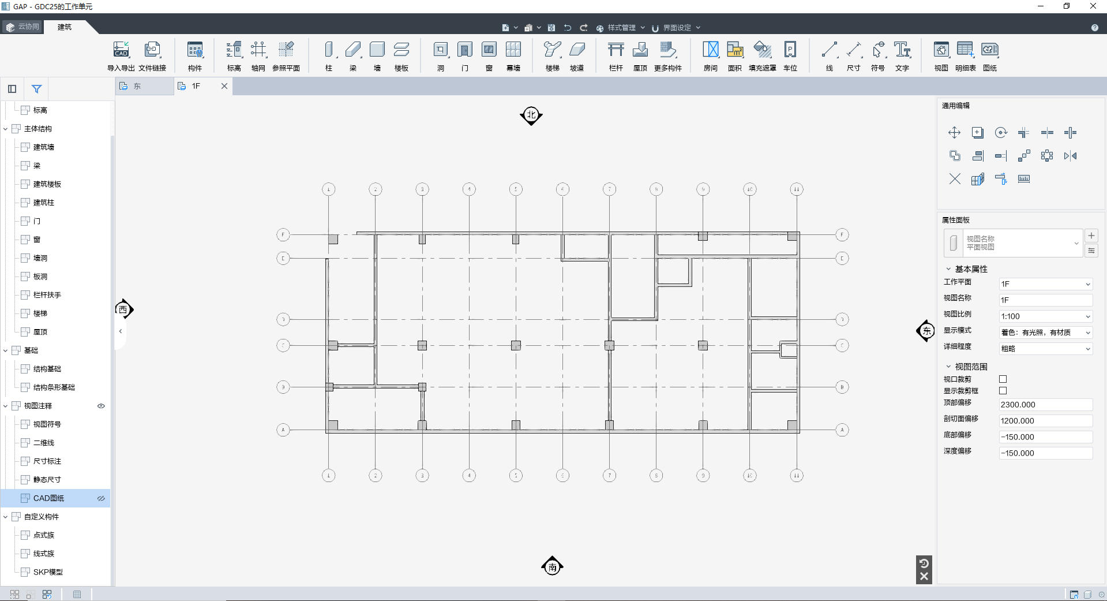Select the 符号 symbol tool
Screen dimensions: 1107x601
pos(878,56)
